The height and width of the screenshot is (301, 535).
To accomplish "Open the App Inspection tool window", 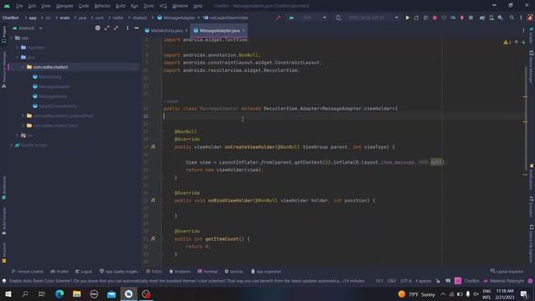I will pos(266,271).
